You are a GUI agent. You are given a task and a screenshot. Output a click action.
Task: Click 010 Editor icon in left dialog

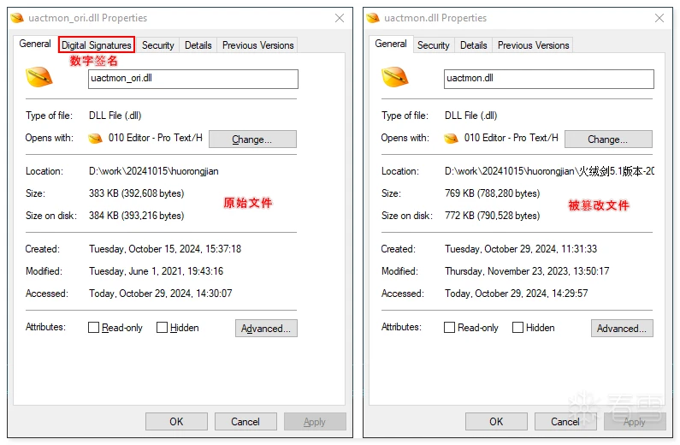coord(95,139)
